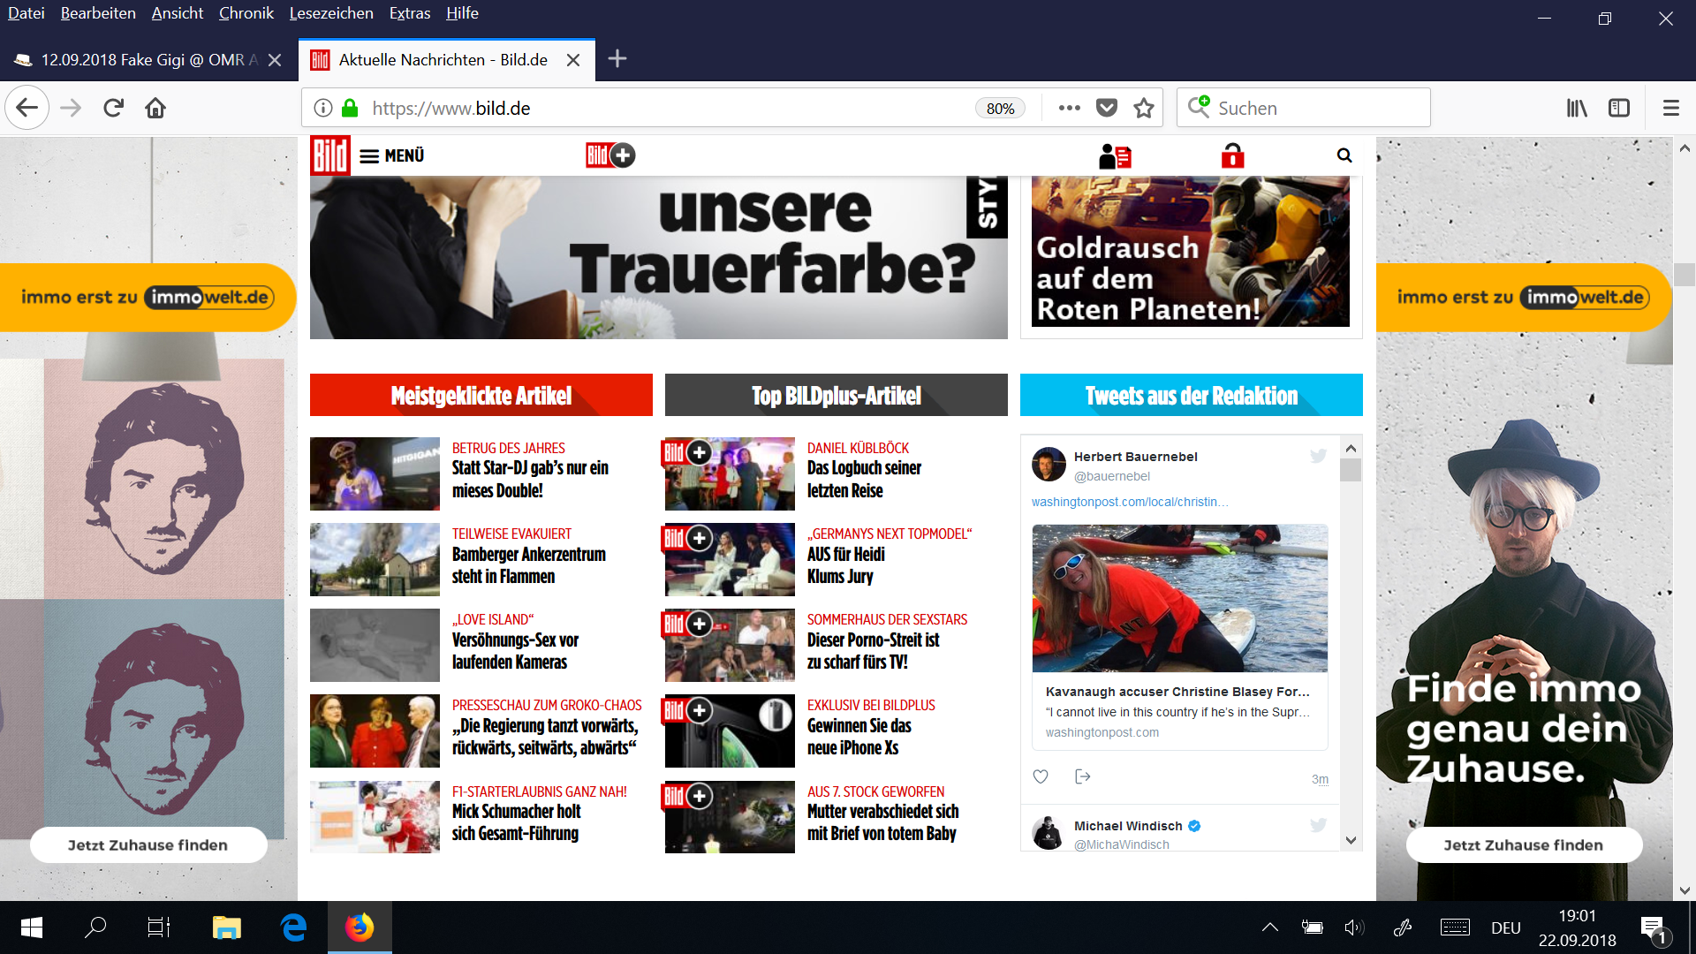Viewport: 1696px width, 954px height.
Task: Open the Hilfe menu
Action: coord(462,13)
